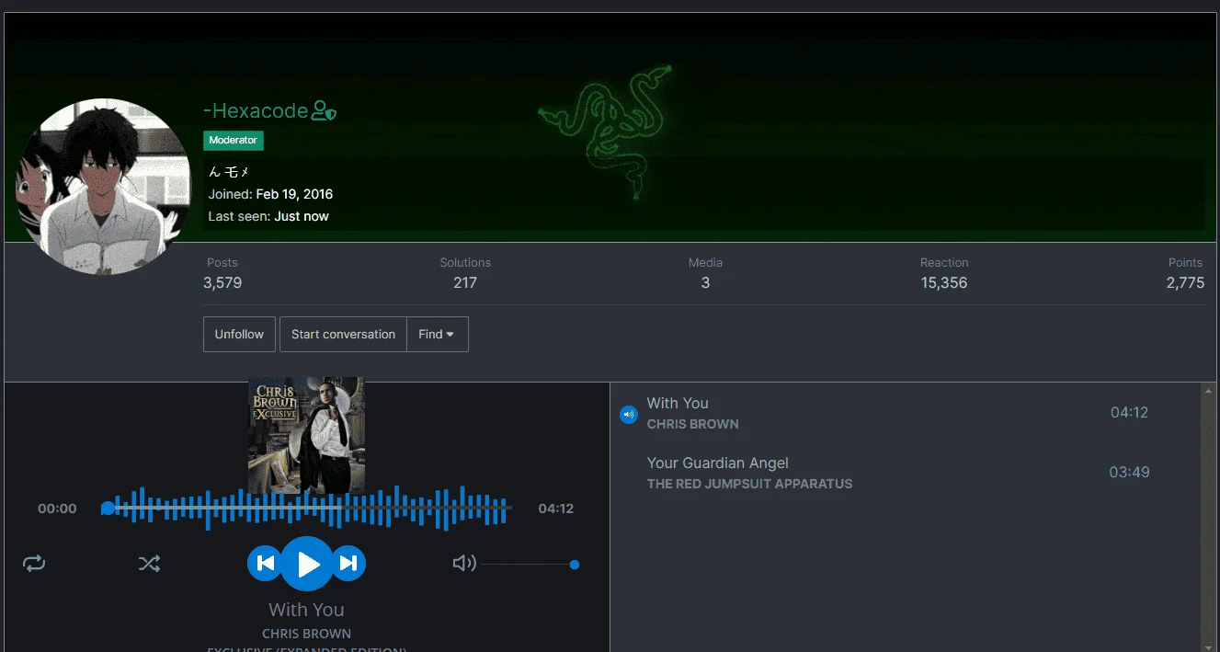The image size is (1220, 652).
Task: Click the Chris Brown Exclusive album cover
Action: [x=306, y=435]
